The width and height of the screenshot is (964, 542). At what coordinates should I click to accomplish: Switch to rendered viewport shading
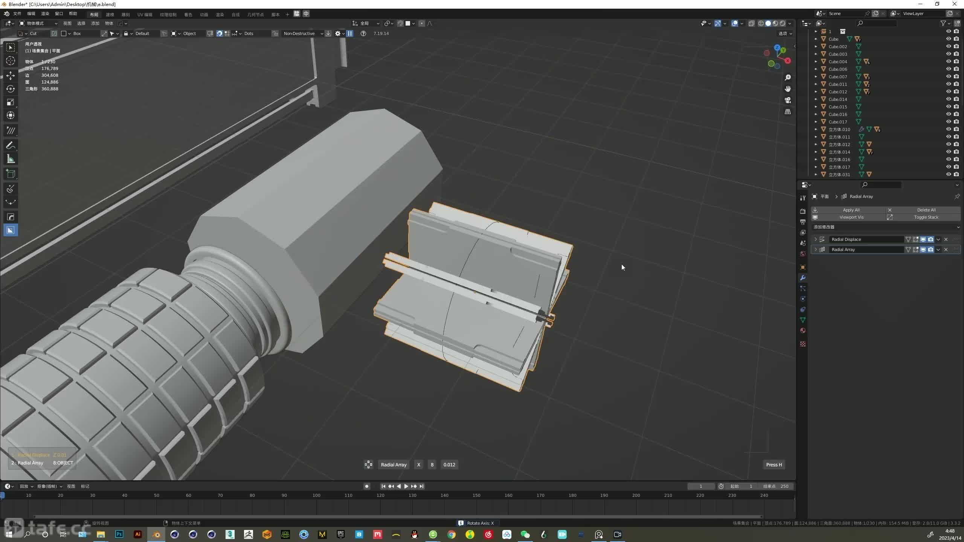pos(782,23)
